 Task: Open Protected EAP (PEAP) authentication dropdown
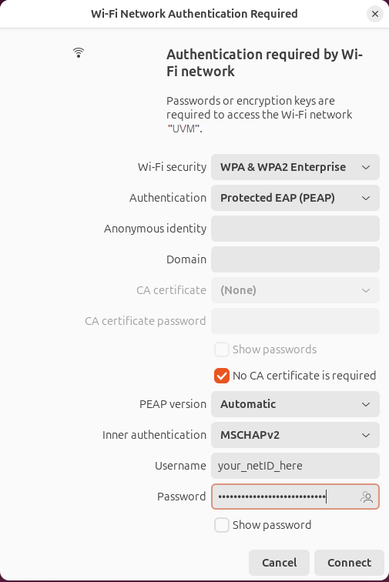point(295,198)
